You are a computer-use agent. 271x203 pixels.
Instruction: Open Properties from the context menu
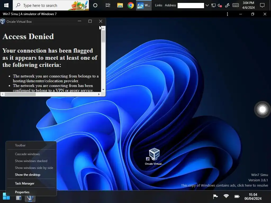(x=31, y=192)
